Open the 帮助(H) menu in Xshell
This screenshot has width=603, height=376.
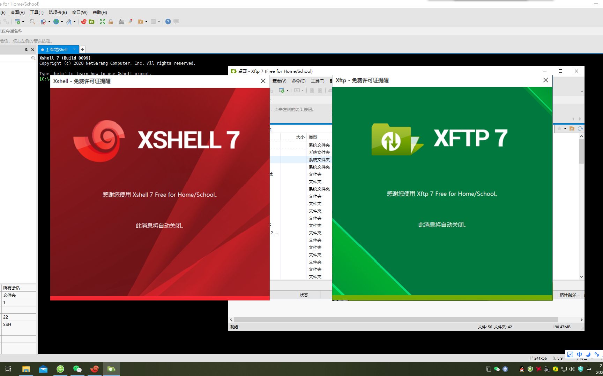pos(100,13)
